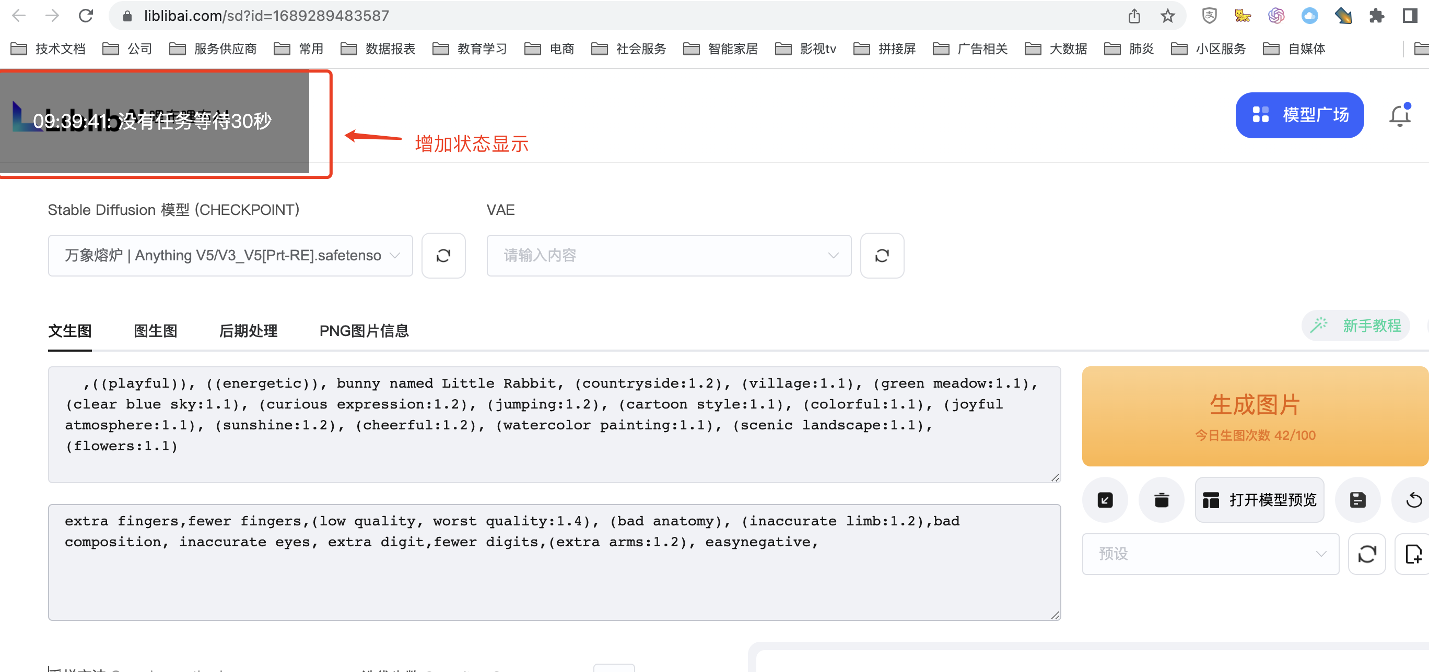Refresh the VAE list
This screenshot has height=672, width=1429.
(882, 256)
